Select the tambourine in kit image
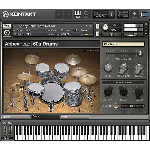Image resolution: width=150 pixels, height=150 pixels. click(x=17, y=87)
